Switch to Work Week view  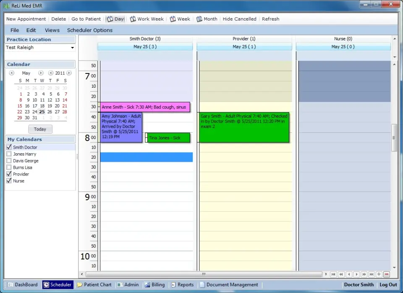click(x=147, y=19)
